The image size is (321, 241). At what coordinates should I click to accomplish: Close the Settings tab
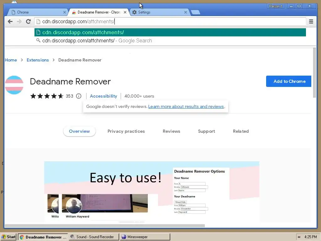pyautogui.click(x=186, y=12)
